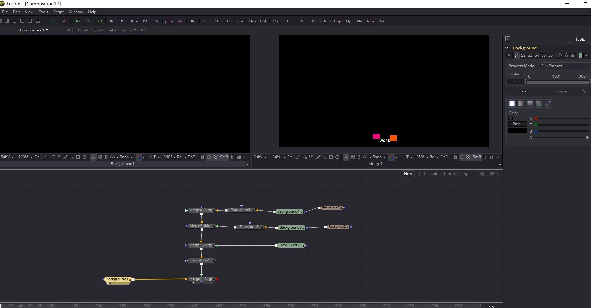Viewport: 591px width, 308px height.
Task: Select wand tool in left viewer
Action: click(x=72, y=157)
